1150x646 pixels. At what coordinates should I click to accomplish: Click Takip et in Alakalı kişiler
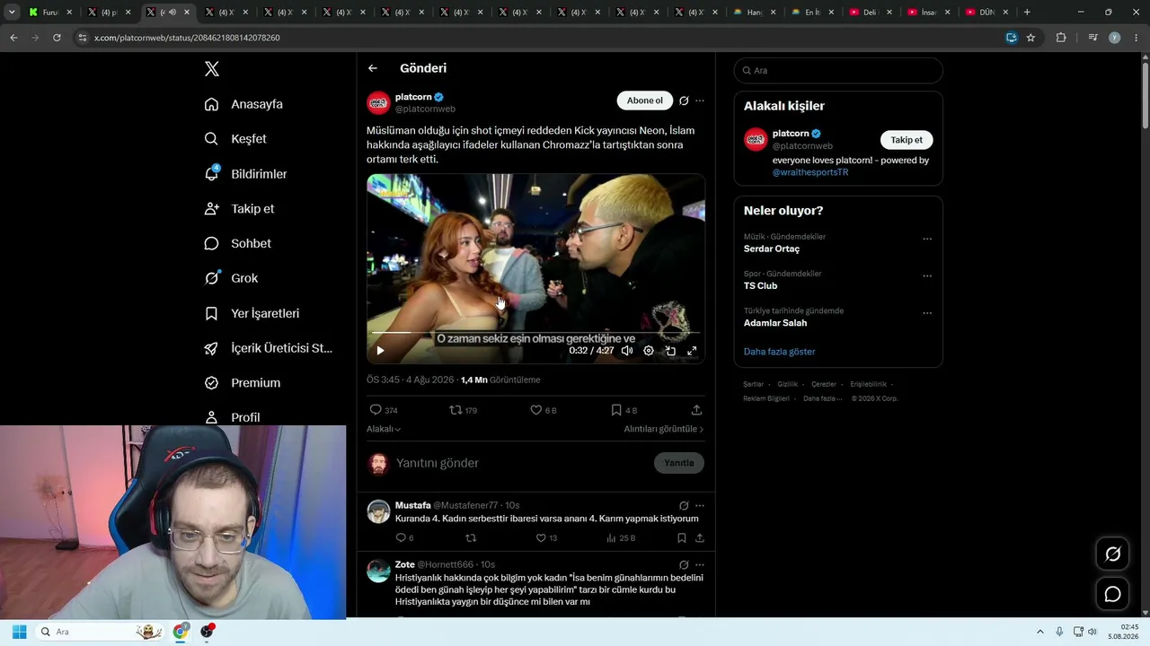coord(907,140)
